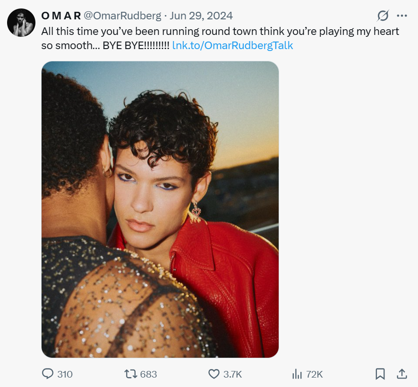View analytics via the bar chart icon
The image size is (418, 387).
pos(297,374)
